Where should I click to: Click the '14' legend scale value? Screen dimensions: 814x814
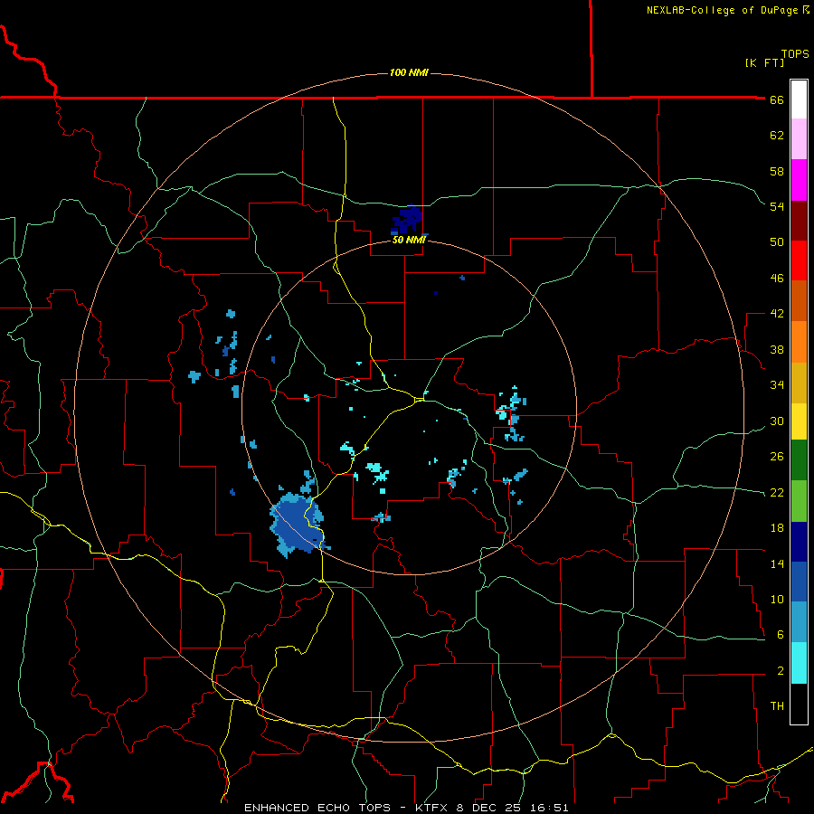tap(777, 563)
